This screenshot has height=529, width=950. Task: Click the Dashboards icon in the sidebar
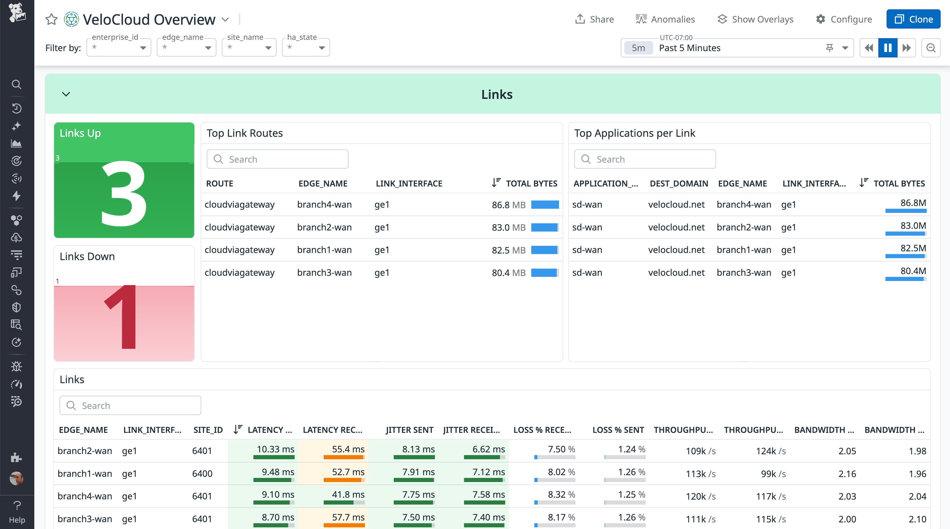pos(16,272)
